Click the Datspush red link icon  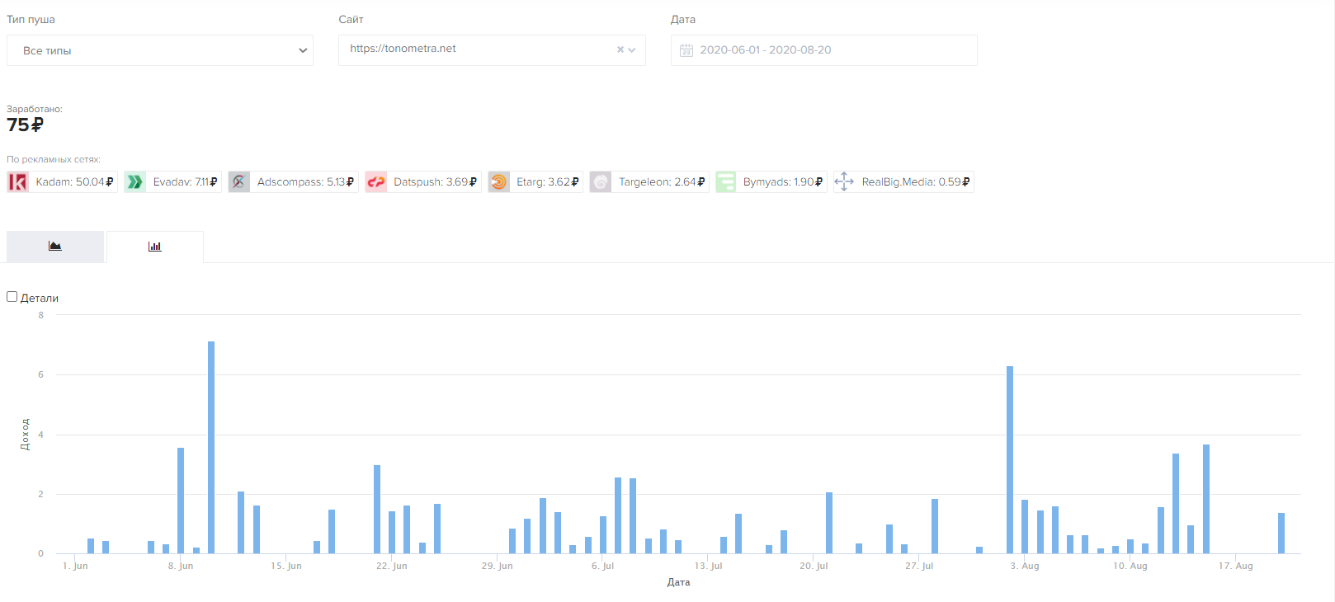376,182
